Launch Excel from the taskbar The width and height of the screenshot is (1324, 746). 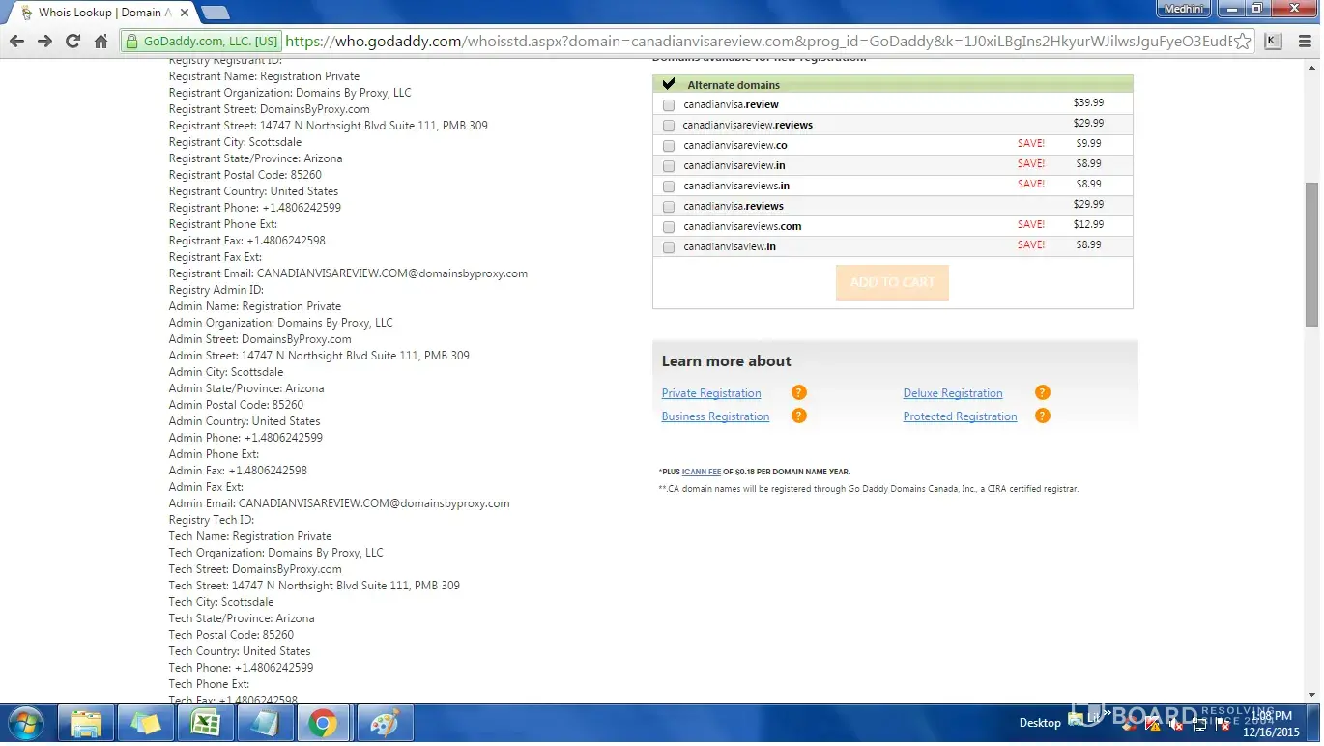[204, 723]
